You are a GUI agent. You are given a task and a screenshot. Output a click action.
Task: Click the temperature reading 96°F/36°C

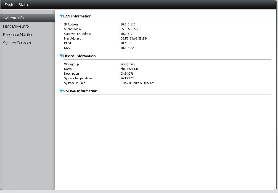pyautogui.click(x=127, y=78)
